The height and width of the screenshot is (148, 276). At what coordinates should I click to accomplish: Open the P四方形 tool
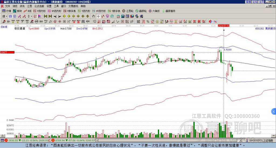pos(40,11)
